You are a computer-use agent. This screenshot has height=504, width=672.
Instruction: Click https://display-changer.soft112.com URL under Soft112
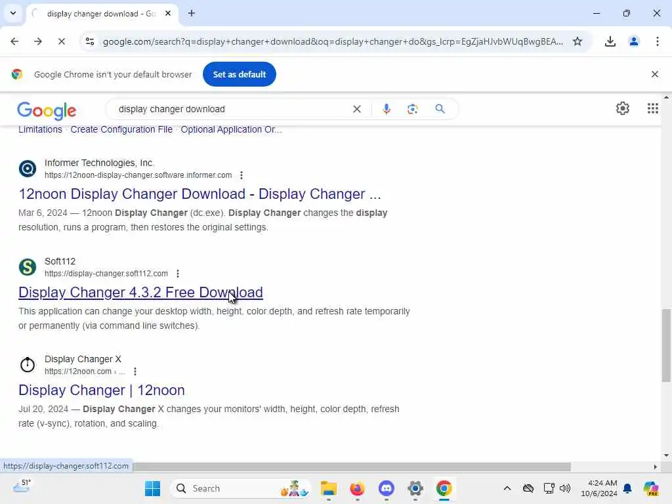(106, 274)
